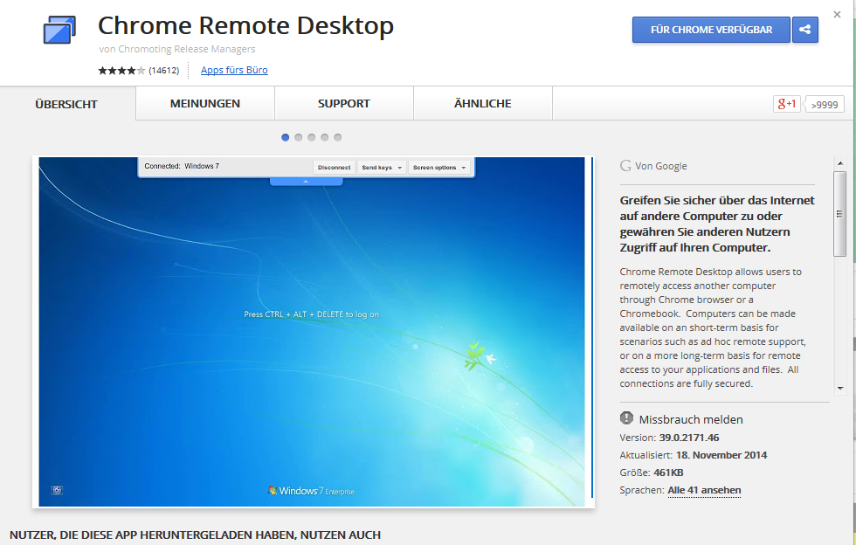The image size is (856, 545).
Task: Click the description scrollbar thumb
Action: (x=839, y=213)
